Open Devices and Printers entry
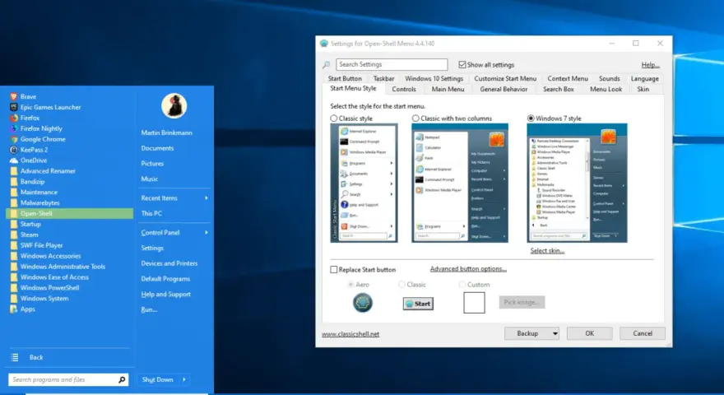 169,263
